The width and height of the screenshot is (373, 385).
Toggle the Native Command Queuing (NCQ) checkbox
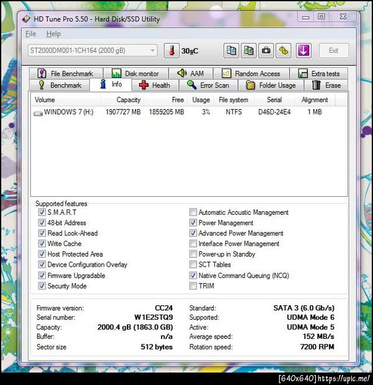click(x=193, y=275)
